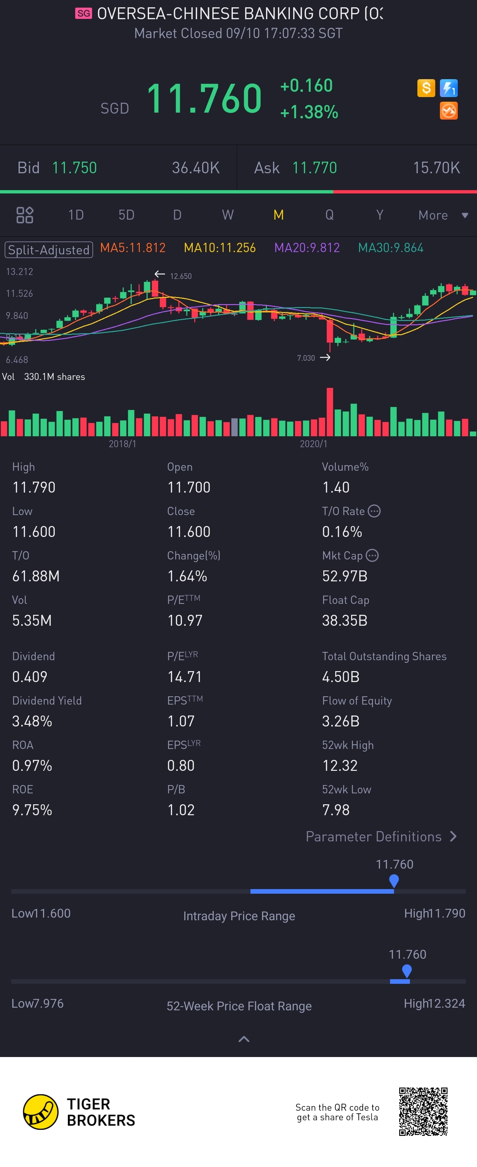Toggle the Split-Adjusted chart option
This screenshot has width=477, height=1167.
coord(49,250)
